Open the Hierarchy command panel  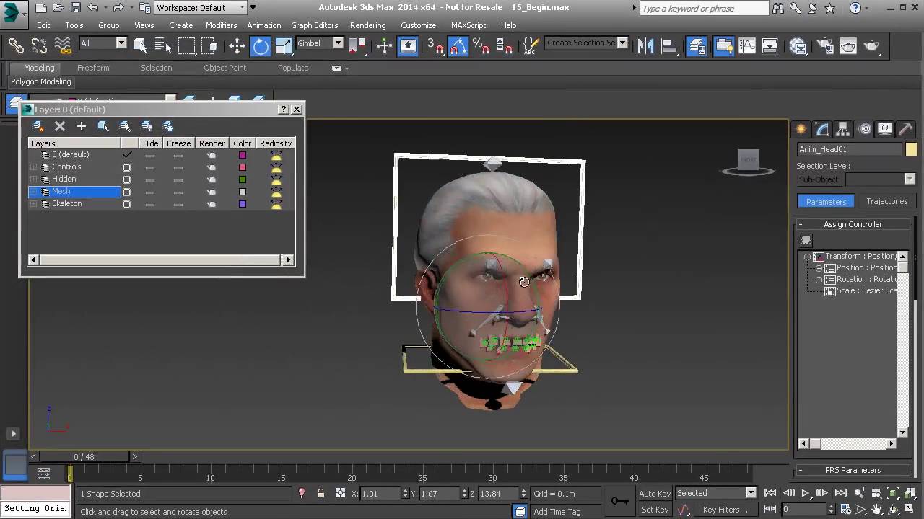pyautogui.click(x=843, y=129)
